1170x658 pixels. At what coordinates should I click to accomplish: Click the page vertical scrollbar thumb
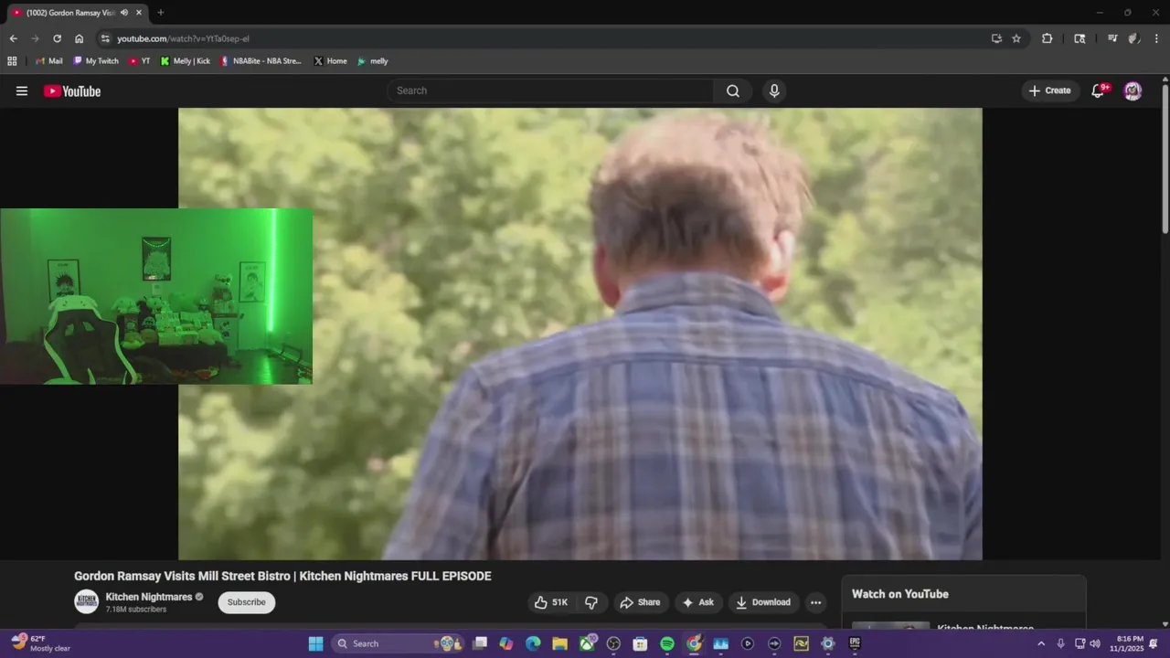(x=1165, y=160)
